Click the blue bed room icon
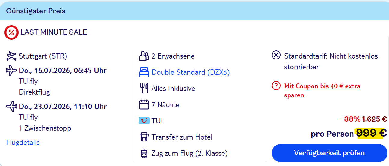This screenshot has width=389, height=166. click(144, 72)
